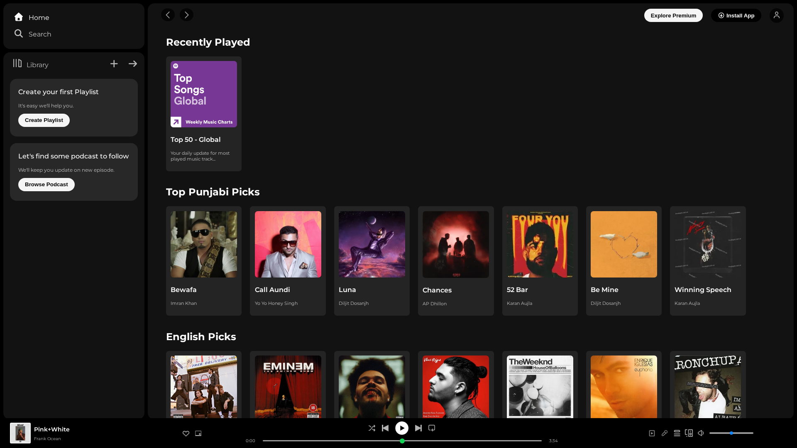Select the red cover with man-bun profile
This screenshot has width=797, height=448.
point(456,387)
